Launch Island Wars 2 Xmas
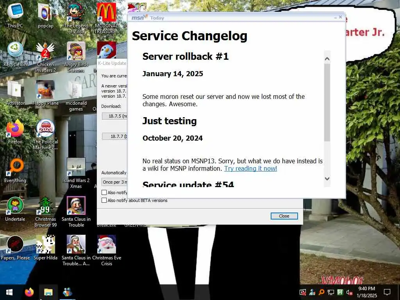Viewport: 400px width, 300px height. coord(76,173)
